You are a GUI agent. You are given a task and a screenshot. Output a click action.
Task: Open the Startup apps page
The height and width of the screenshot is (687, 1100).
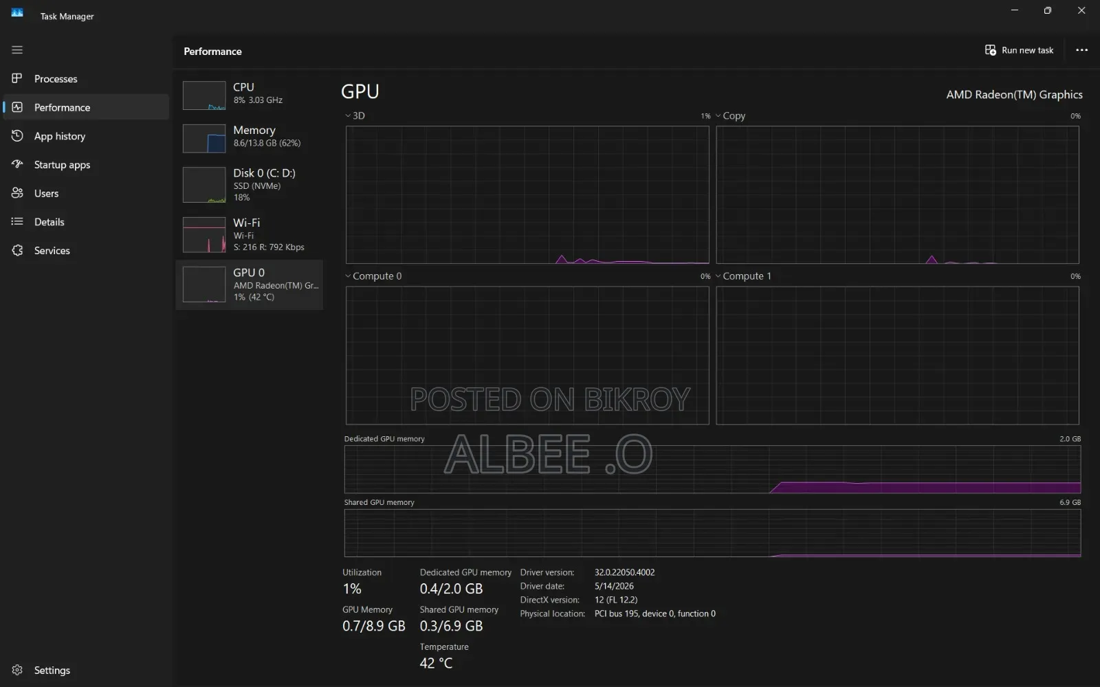[86, 164]
